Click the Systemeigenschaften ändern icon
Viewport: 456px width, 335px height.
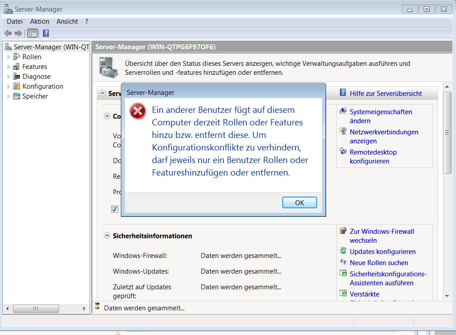pos(343,111)
